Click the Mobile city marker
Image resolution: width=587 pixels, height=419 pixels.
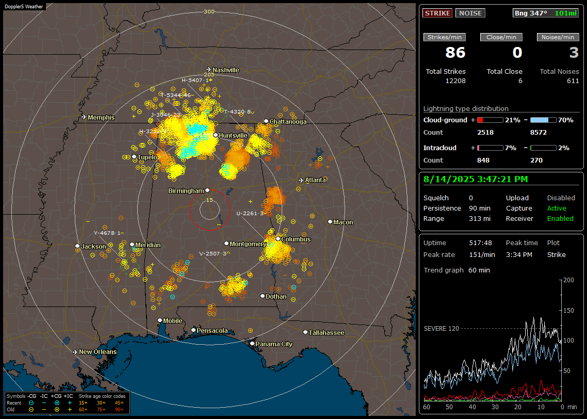pyautogui.click(x=160, y=320)
